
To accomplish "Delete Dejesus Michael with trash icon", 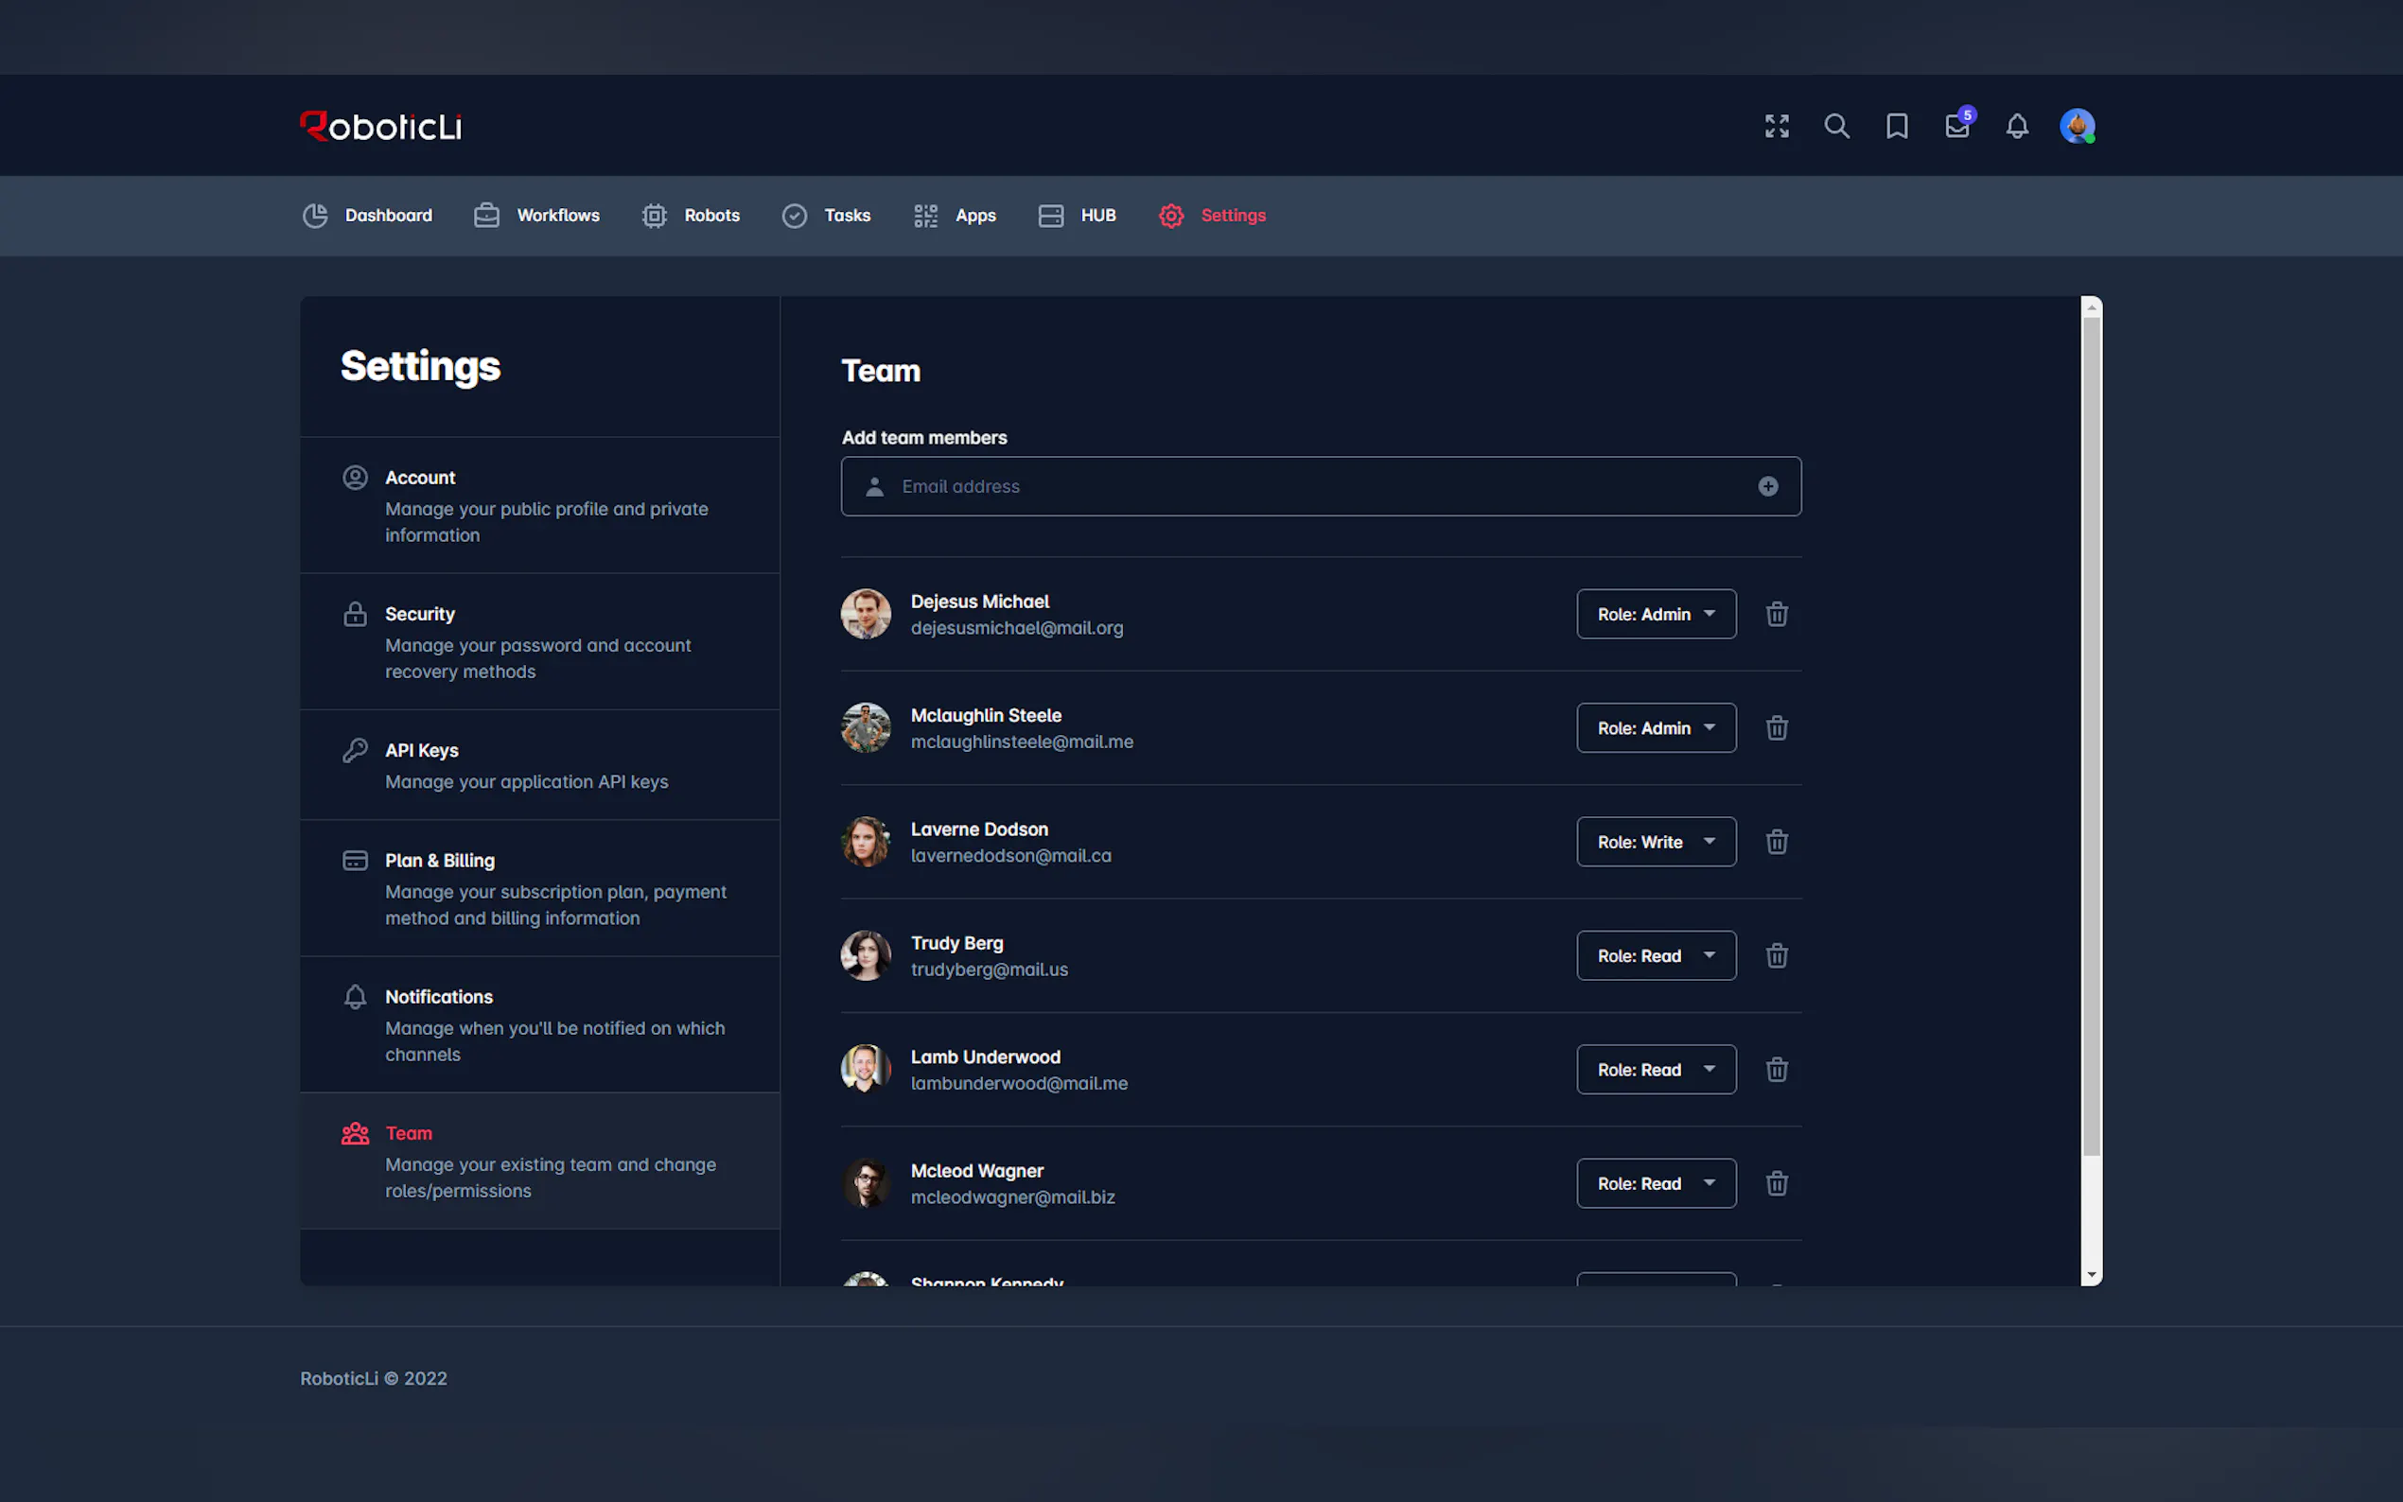I will pos(1776,614).
